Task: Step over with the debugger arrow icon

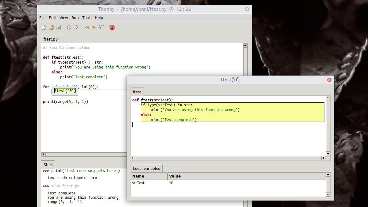Action: pos(87,28)
